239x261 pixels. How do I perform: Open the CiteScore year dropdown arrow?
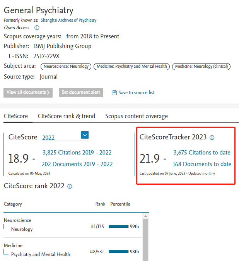pyautogui.click(x=85, y=135)
